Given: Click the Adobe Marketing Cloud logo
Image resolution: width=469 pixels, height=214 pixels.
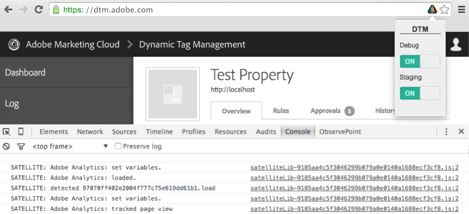Looking at the screenshot, I should [x=15, y=45].
